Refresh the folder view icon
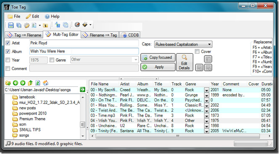 point(38,83)
